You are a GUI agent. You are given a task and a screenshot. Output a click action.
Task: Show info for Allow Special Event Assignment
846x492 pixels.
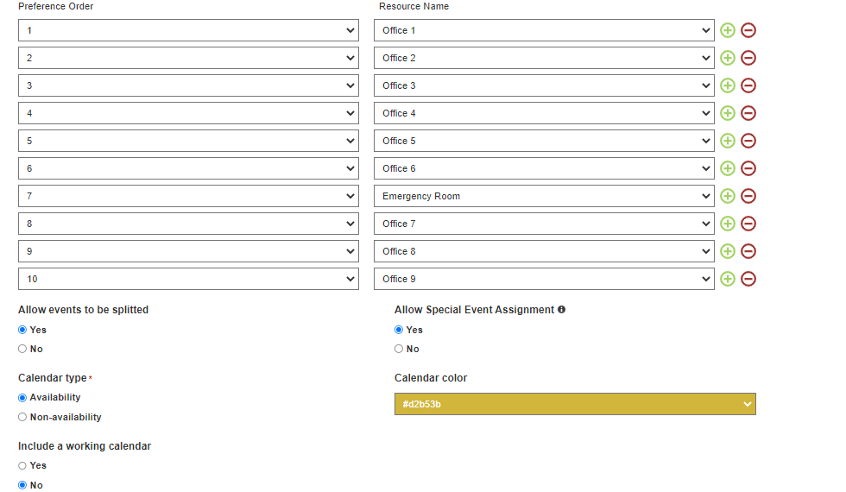pos(562,310)
